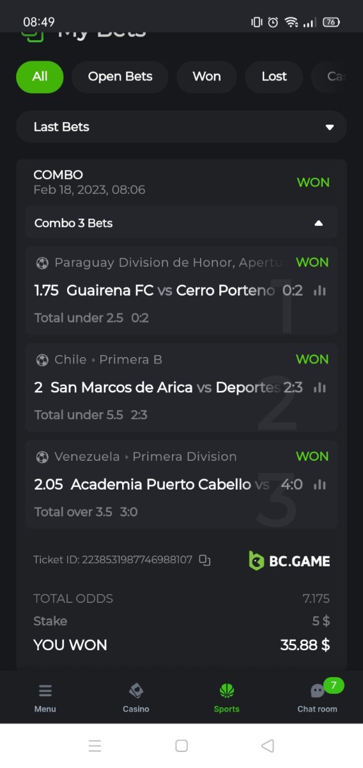Open stats icon for Guairena FC match

point(320,291)
